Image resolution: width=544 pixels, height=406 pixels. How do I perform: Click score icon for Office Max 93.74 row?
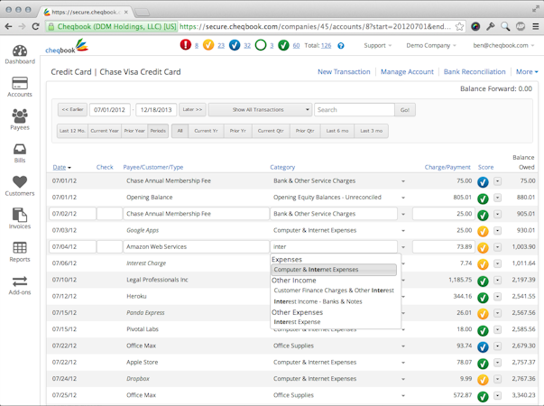[x=483, y=346]
